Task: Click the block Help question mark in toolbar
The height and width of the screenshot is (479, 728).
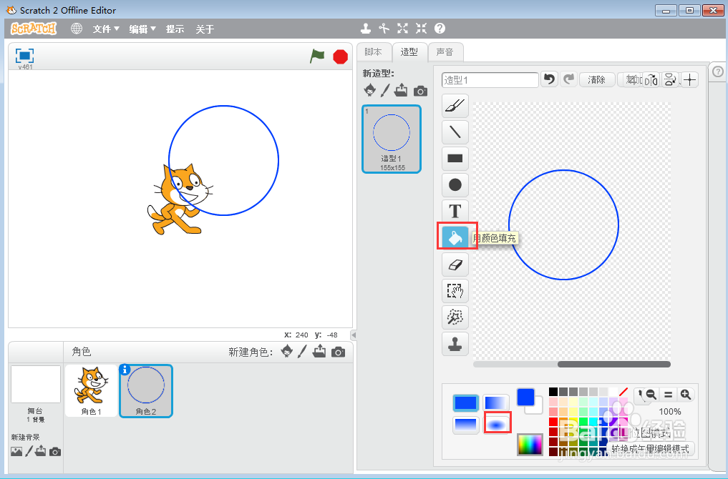Action: click(x=440, y=29)
